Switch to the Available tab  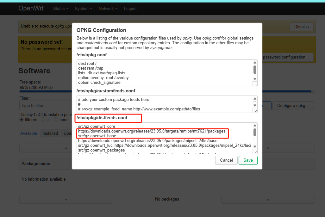coord(28,133)
